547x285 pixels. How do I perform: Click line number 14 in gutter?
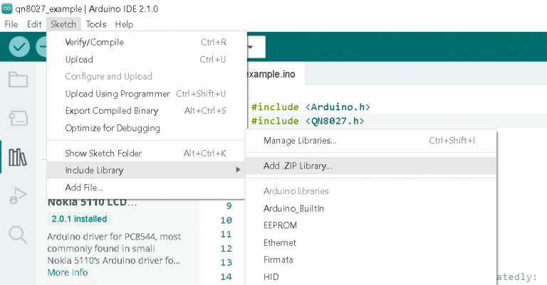(226, 277)
